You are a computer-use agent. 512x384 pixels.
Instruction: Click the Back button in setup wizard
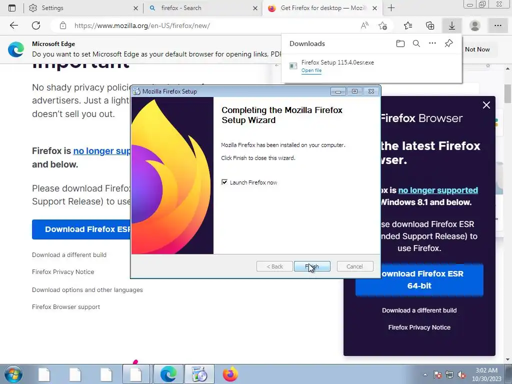pyautogui.click(x=274, y=266)
